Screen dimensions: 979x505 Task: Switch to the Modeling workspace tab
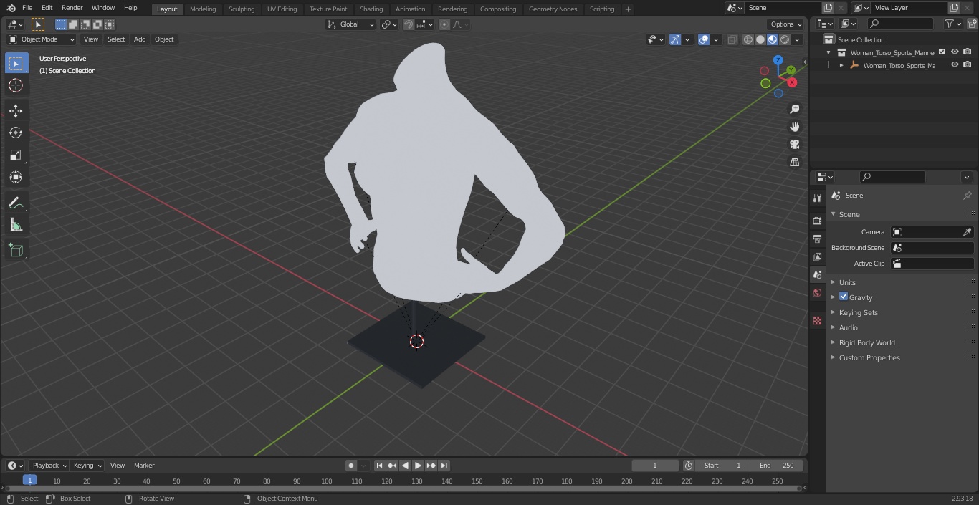(x=203, y=9)
